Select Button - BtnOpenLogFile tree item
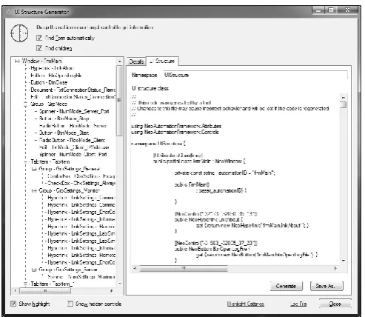Viewport: 365px width, 317px height. pos(56,76)
